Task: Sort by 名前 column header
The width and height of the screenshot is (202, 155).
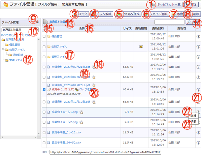Action: click(82, 28)
